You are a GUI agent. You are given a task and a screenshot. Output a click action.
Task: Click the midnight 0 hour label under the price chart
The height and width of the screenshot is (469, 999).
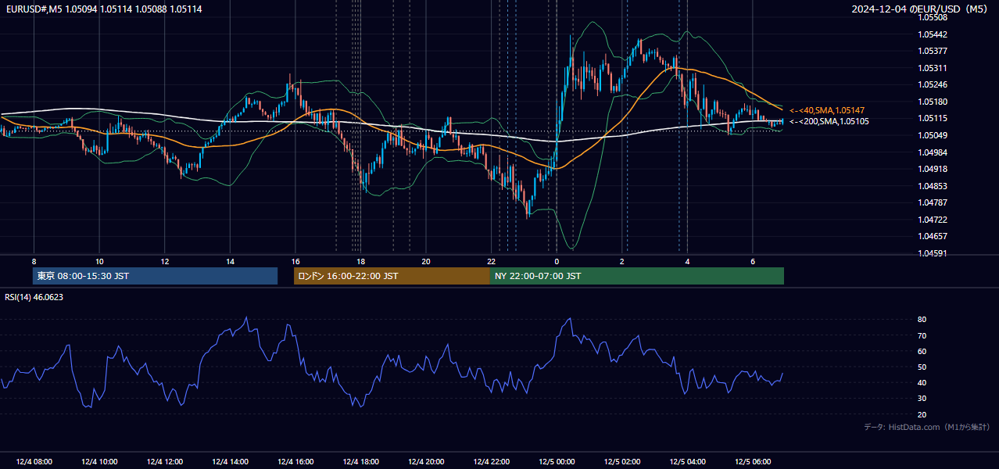[x=557, y=261]
